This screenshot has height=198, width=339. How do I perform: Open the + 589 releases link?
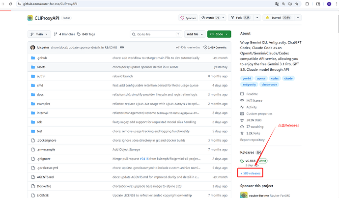(x=251, y=173)
